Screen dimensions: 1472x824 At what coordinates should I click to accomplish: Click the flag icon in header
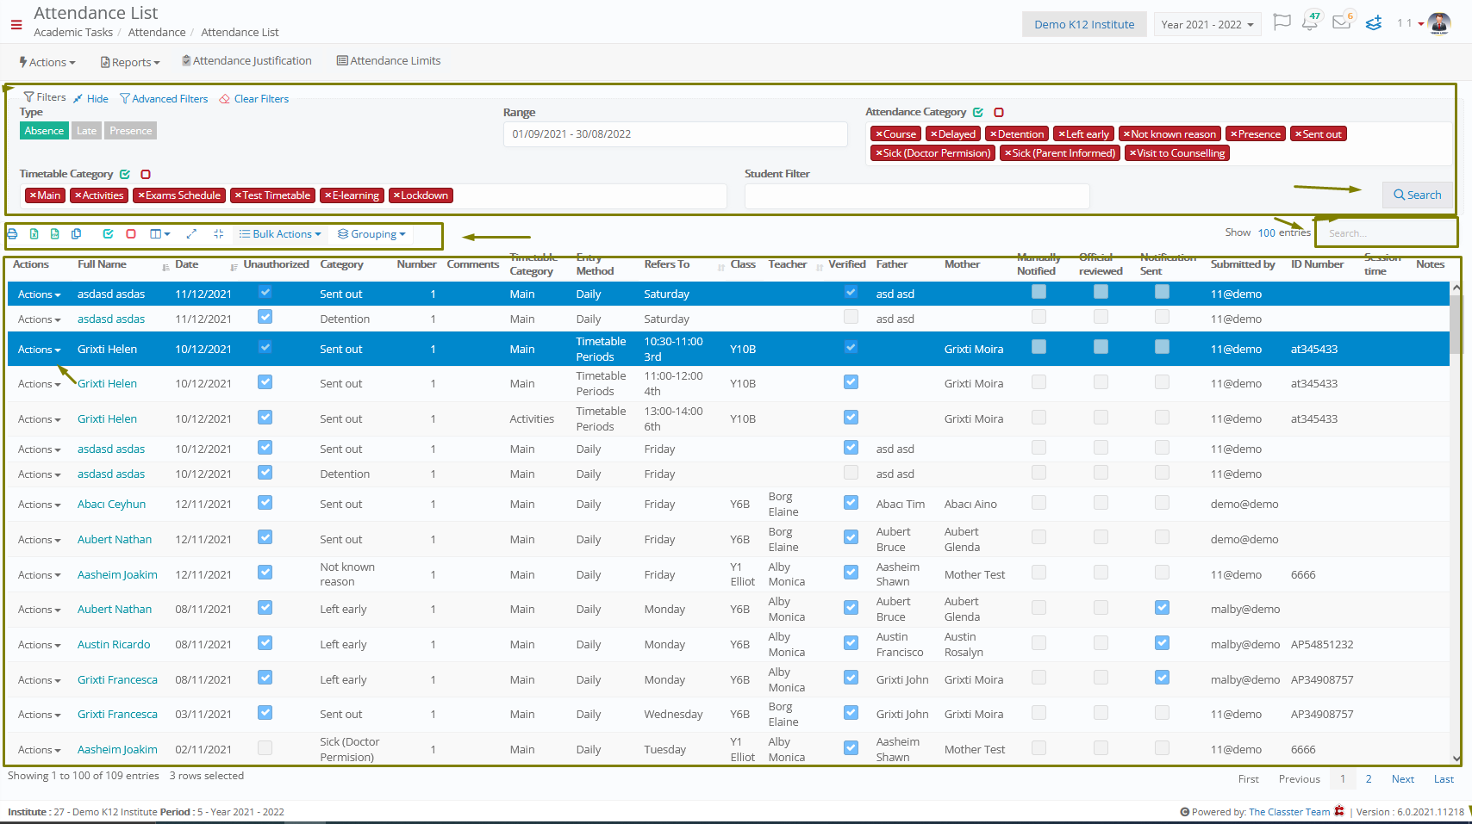point(1282,22)
